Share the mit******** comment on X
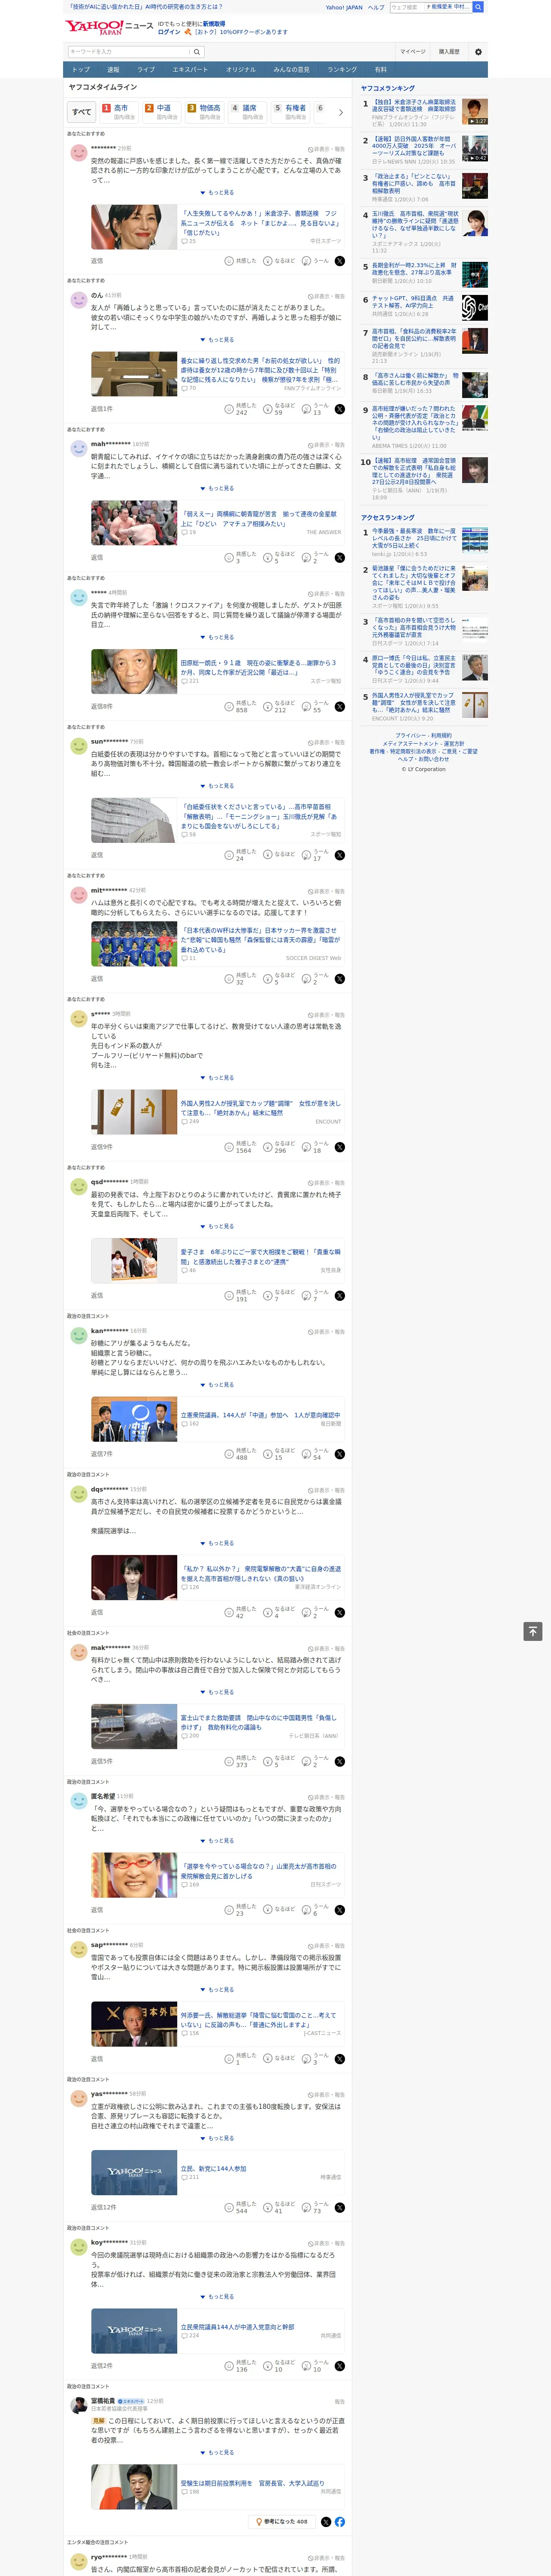Screen dimensions: 551x2576 pos(340,979)
